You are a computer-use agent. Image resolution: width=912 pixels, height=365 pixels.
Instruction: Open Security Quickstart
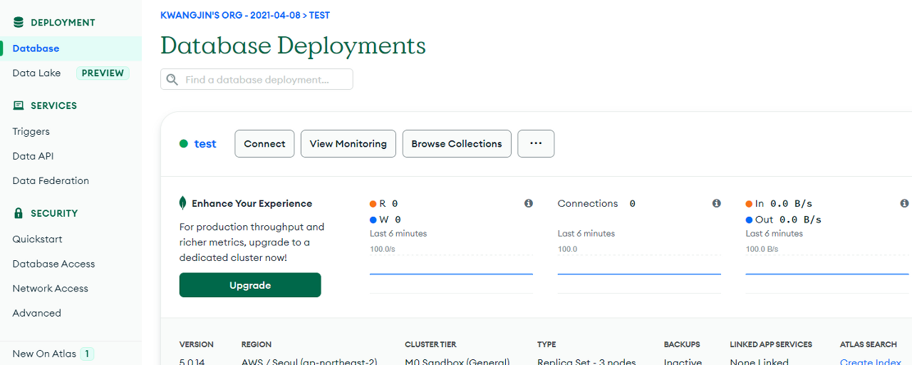tap(37, 239)
